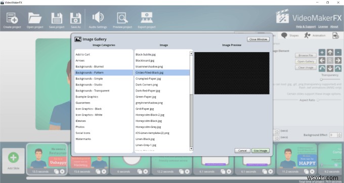
Task: Delete the 13.5 seconds slide
Action: tap(62, 171)
